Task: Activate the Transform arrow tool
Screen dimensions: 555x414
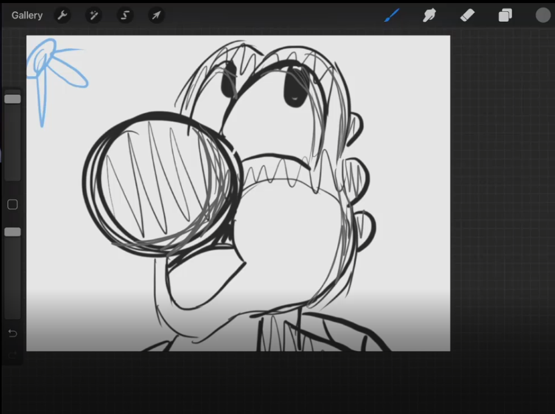Action: [156, 15]
